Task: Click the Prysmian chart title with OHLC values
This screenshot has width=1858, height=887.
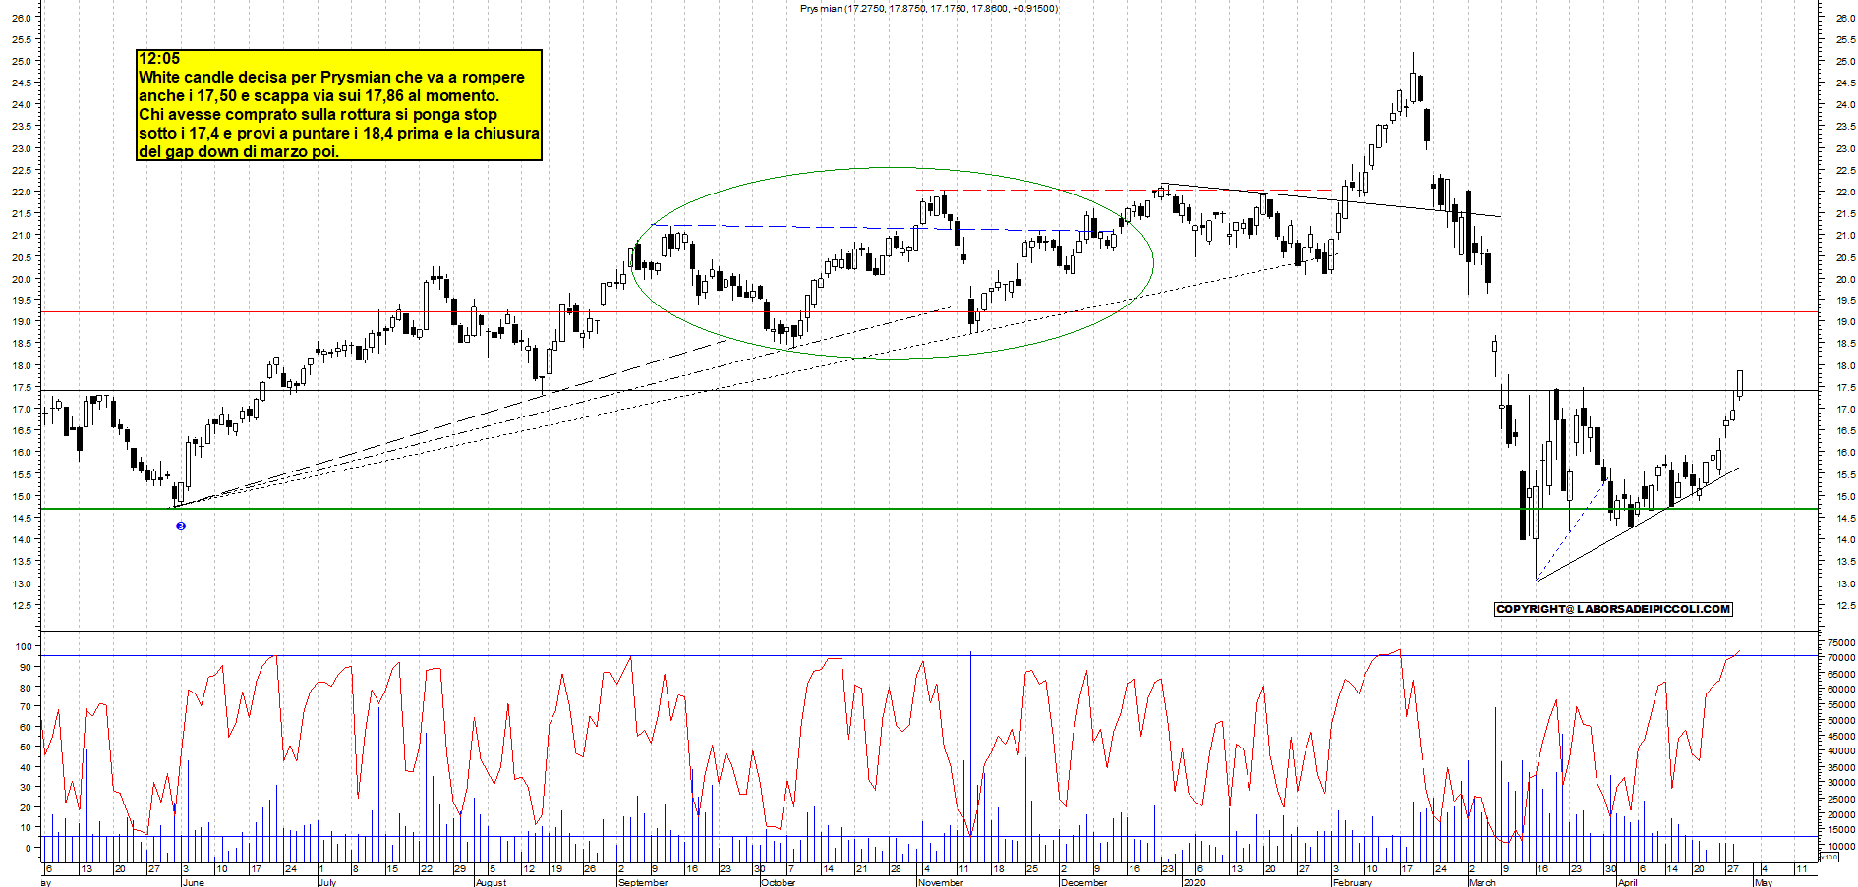Action: 928,9
